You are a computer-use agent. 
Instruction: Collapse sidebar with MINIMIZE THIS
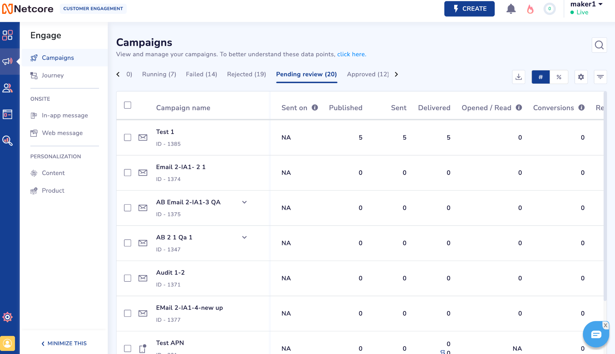coord(64,343)
